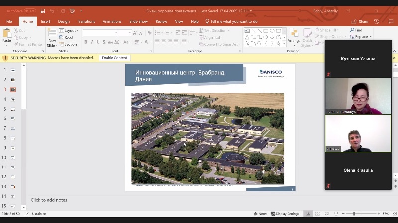The height and width of the screenshot is (223, 398).
Task: Switch to the Design tab
Action: (x=64, y=21)
